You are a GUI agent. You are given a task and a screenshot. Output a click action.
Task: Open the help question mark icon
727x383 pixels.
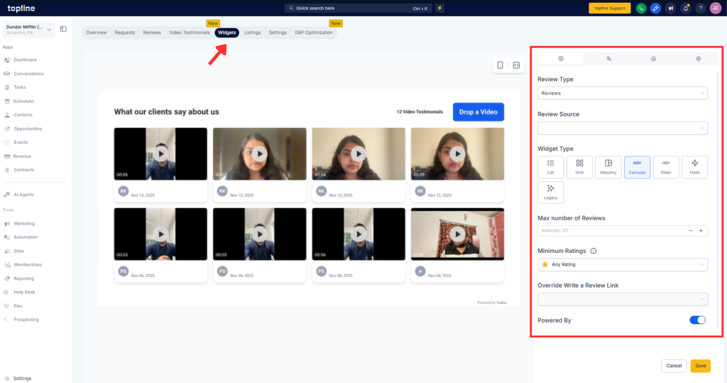point(700,8)
